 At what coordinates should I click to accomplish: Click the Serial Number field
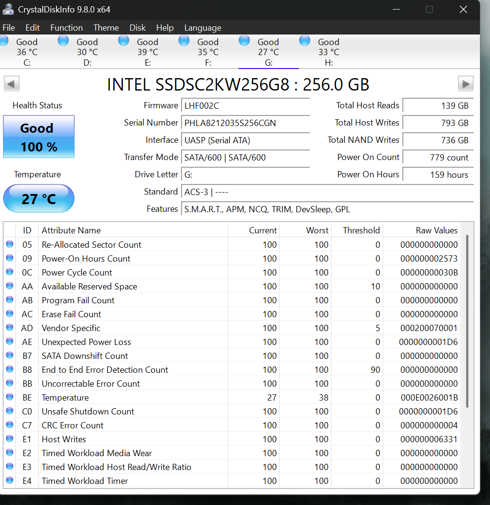246,123
